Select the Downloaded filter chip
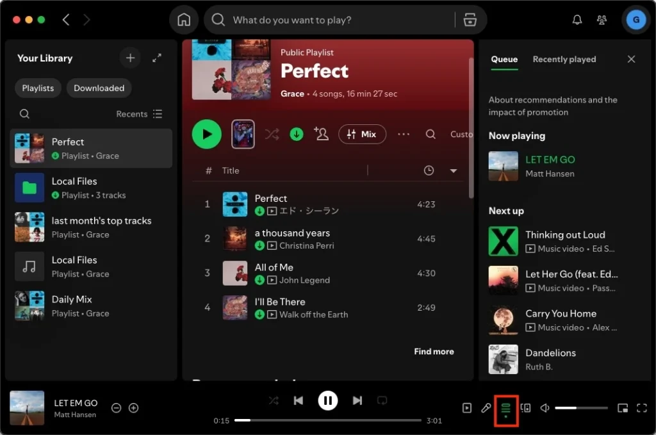 [x=99, y=88]
